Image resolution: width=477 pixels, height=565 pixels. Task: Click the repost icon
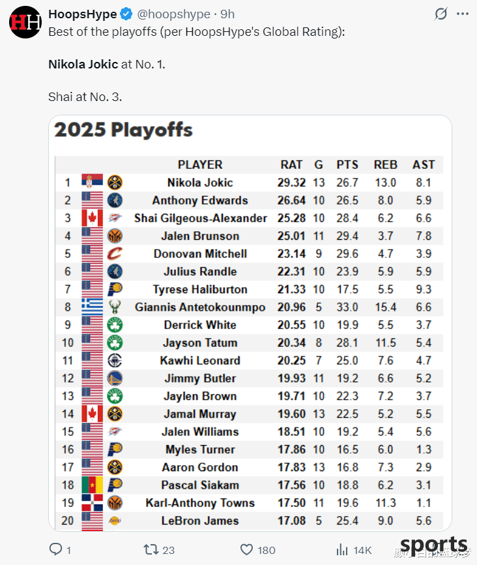[x=151, y=549]
